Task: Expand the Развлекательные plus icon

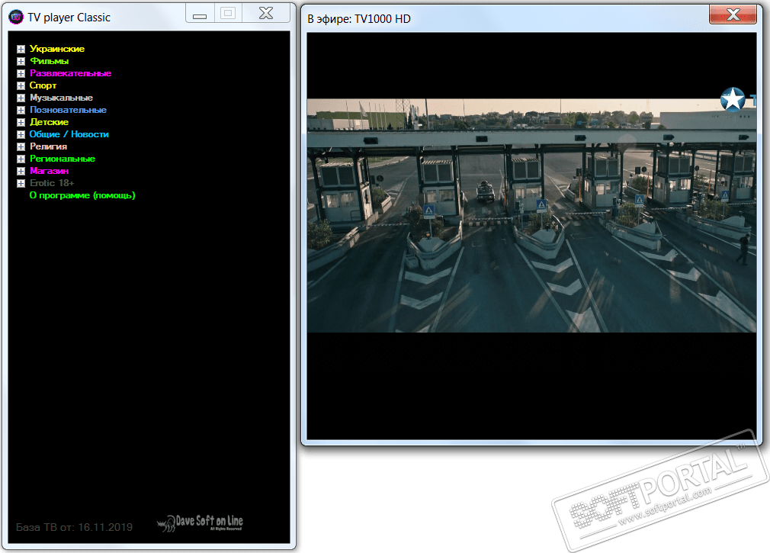Action: point(21,74)
